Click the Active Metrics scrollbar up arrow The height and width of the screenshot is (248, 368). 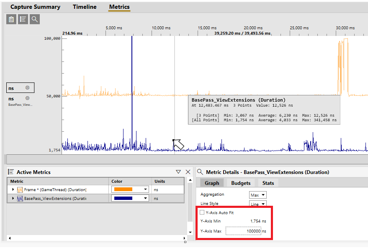[190, 180]
